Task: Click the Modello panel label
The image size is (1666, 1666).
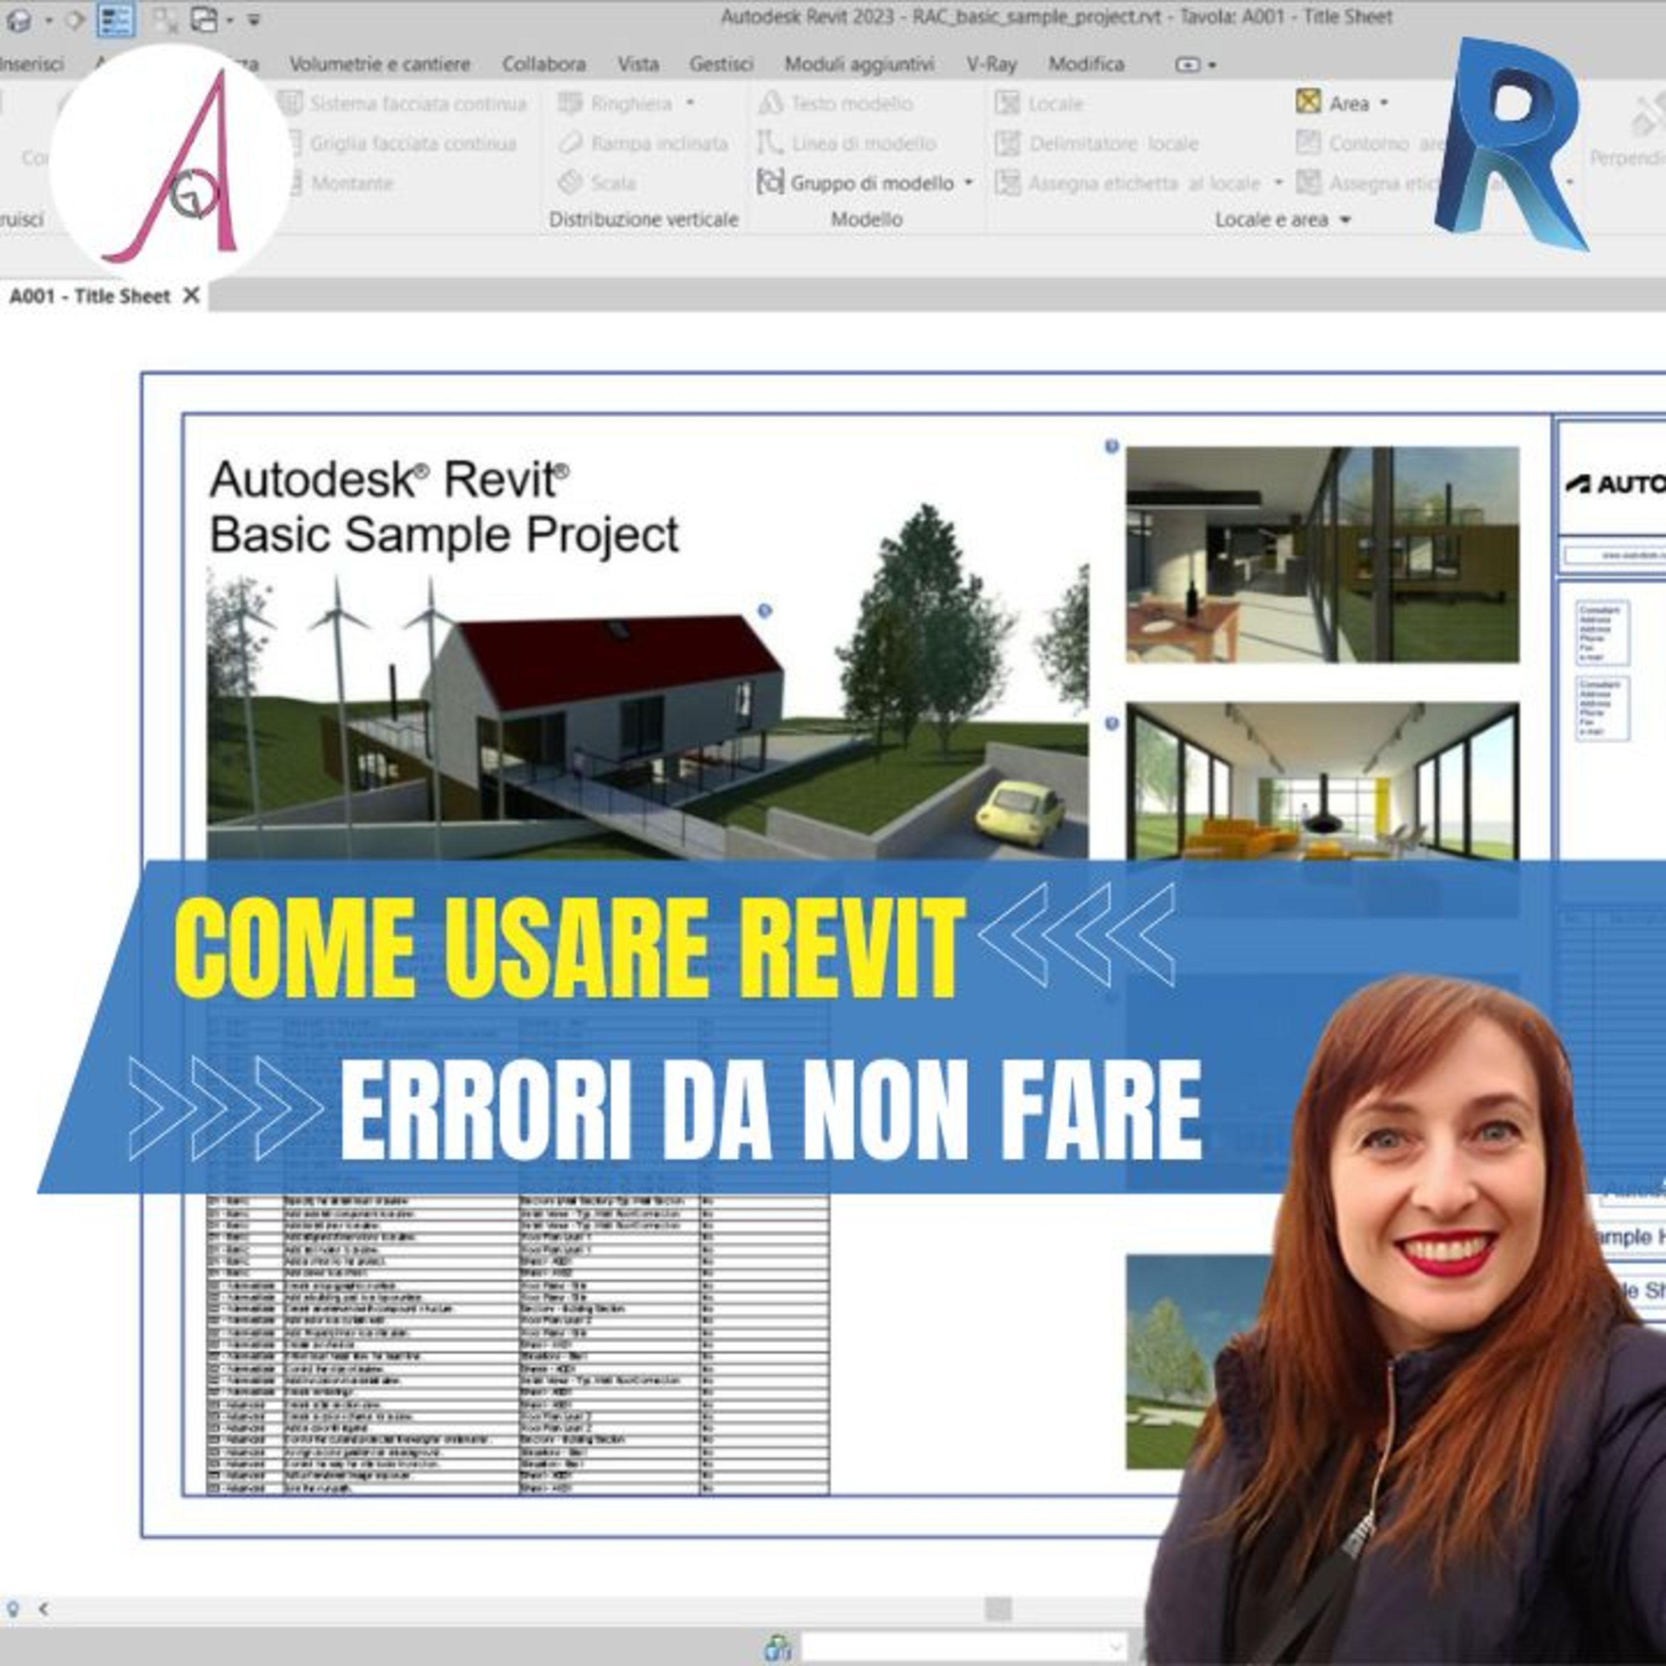Action: pos(867,220)
